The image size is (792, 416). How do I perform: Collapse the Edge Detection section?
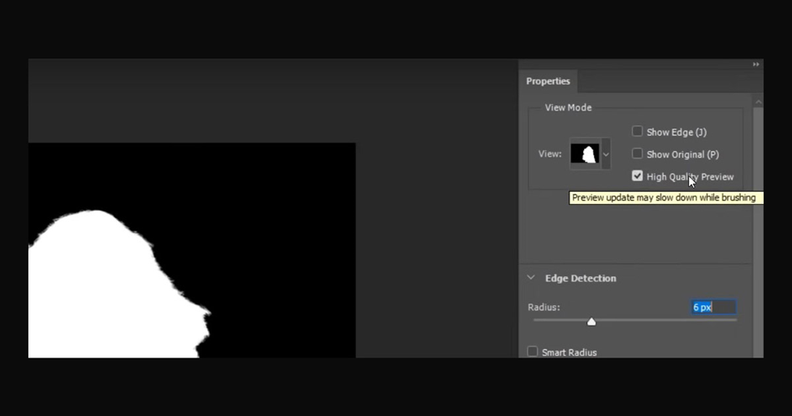coord(531,278)
